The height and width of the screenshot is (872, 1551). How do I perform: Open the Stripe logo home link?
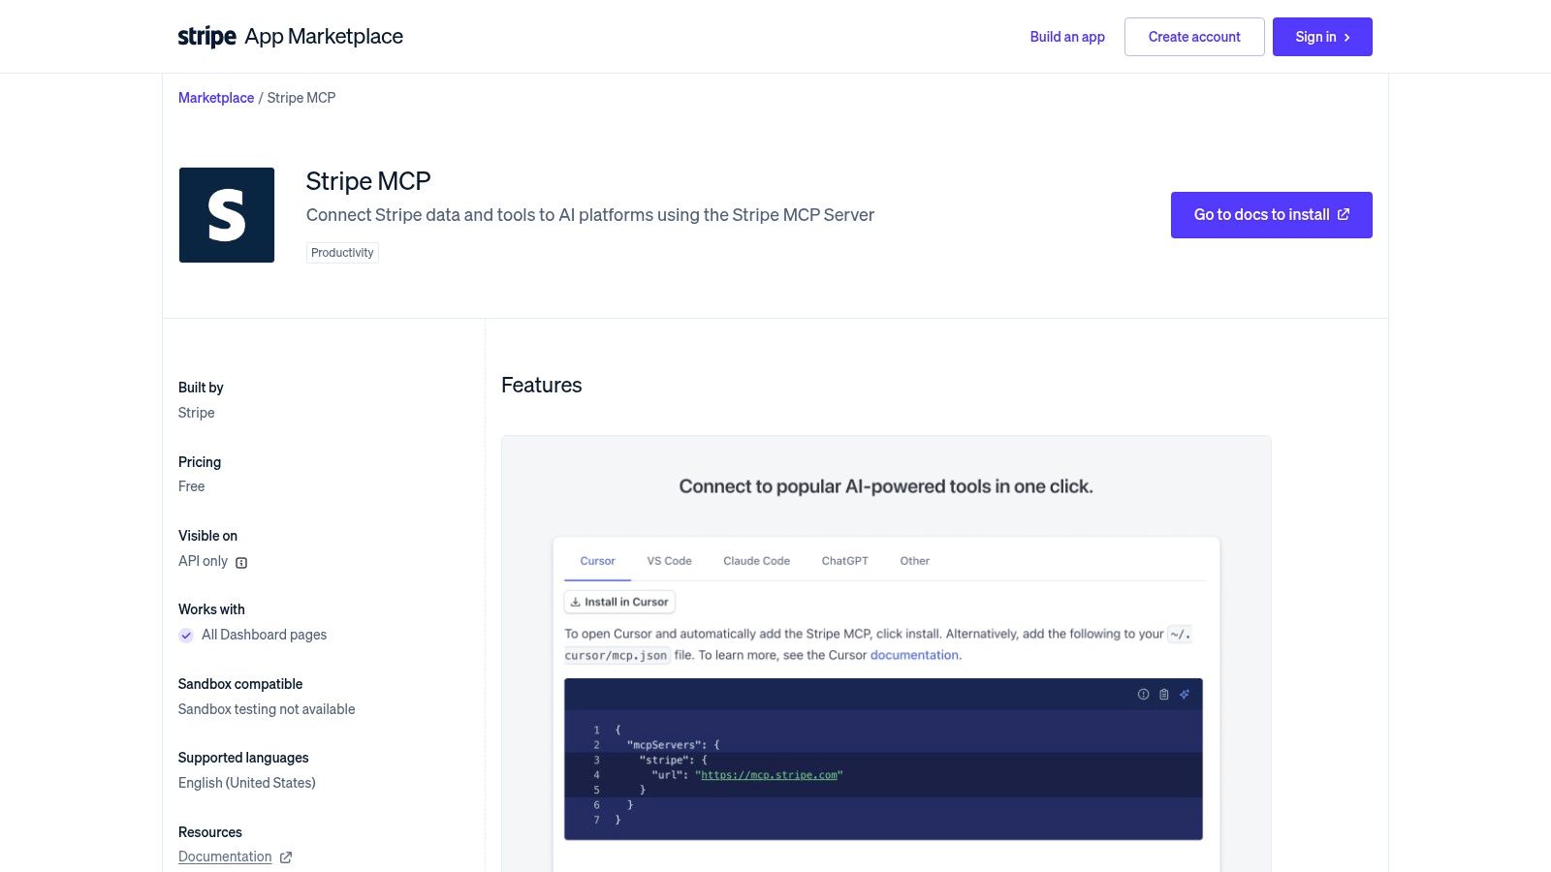pyautogui.click(x=207, y=37)
